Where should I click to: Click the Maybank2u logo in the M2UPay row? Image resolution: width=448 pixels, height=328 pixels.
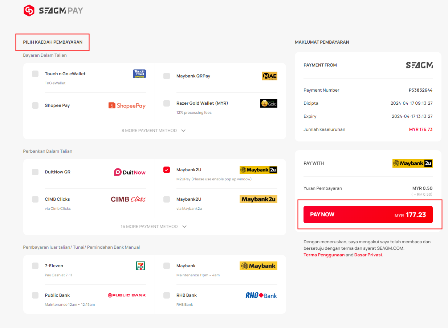(x=258, y=170)
